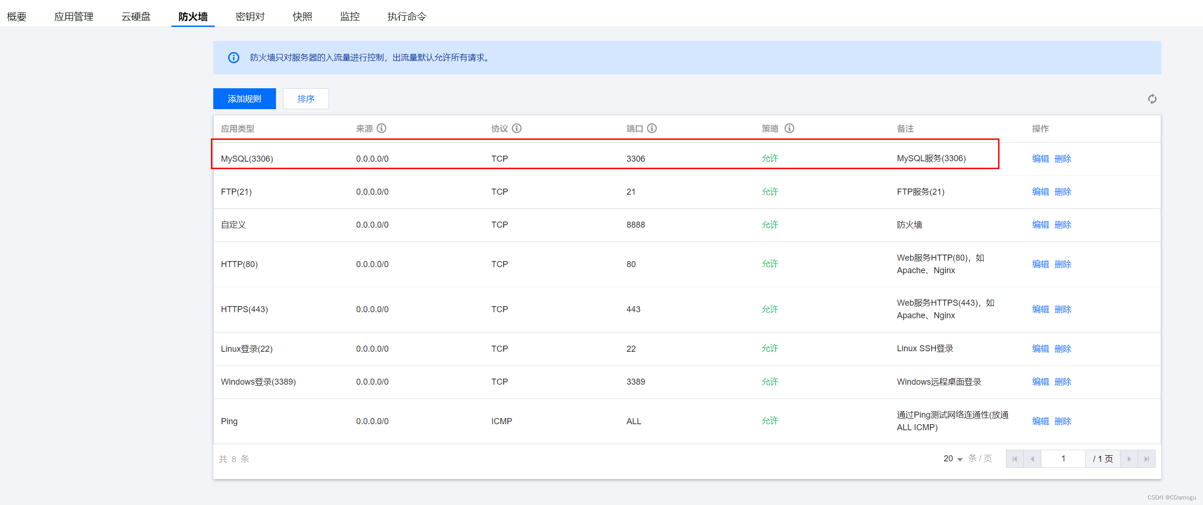The image size is (1203, 505).
Task: Edit the Windows登录(3389) rule
Action: point(1040,382)
